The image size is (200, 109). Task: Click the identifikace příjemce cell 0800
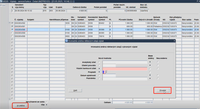click(x=68, y=36)
